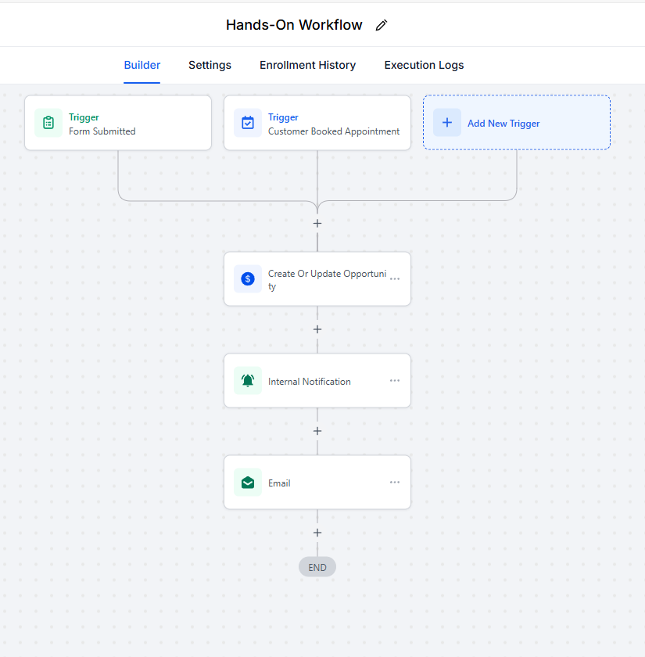Click the Customer Booked Appointment calendar icon
Screen dimensions: 645x657
[248, 123]
